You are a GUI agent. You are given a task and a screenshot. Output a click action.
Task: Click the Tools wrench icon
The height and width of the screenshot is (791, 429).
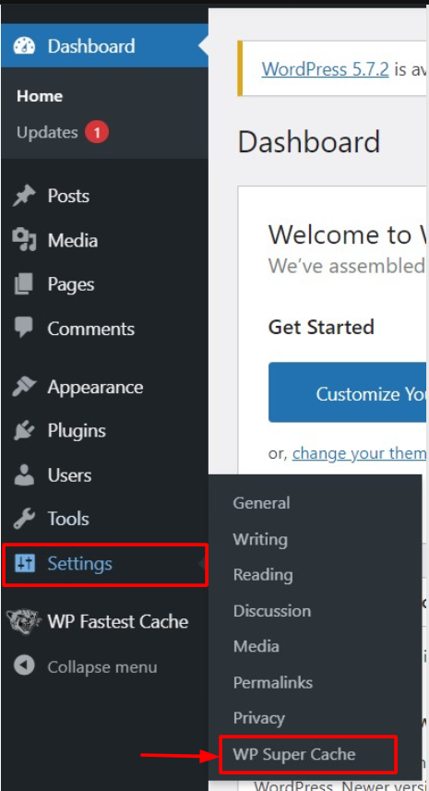(24, 519)
